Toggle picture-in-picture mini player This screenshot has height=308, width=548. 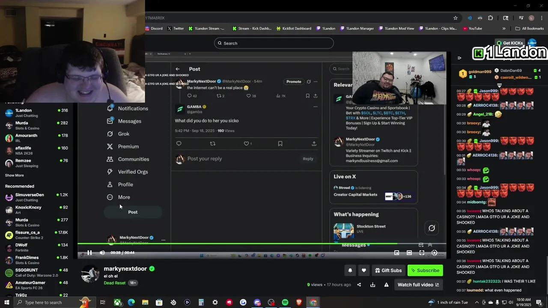[x=396, y=253]
